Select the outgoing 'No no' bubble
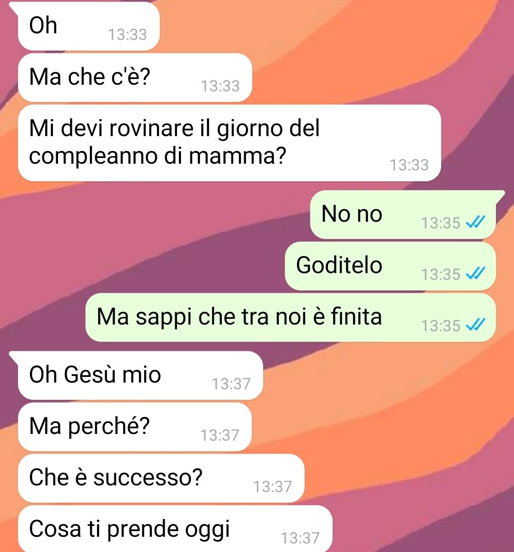Screen dimensions: 514x552 click(x=403, y=215)
